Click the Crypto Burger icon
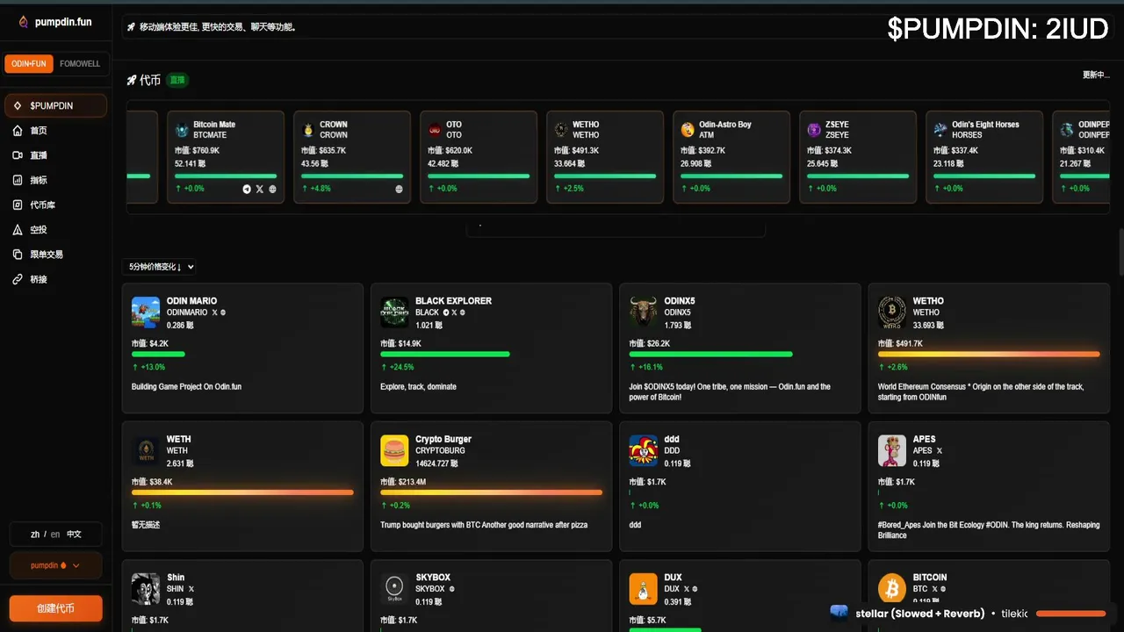This screenshot has width=1124, height=632. 394,450
